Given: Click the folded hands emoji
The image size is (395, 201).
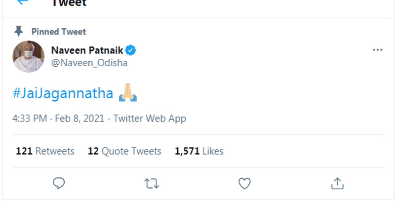Looking at the screenshot, I should (128, 93).
